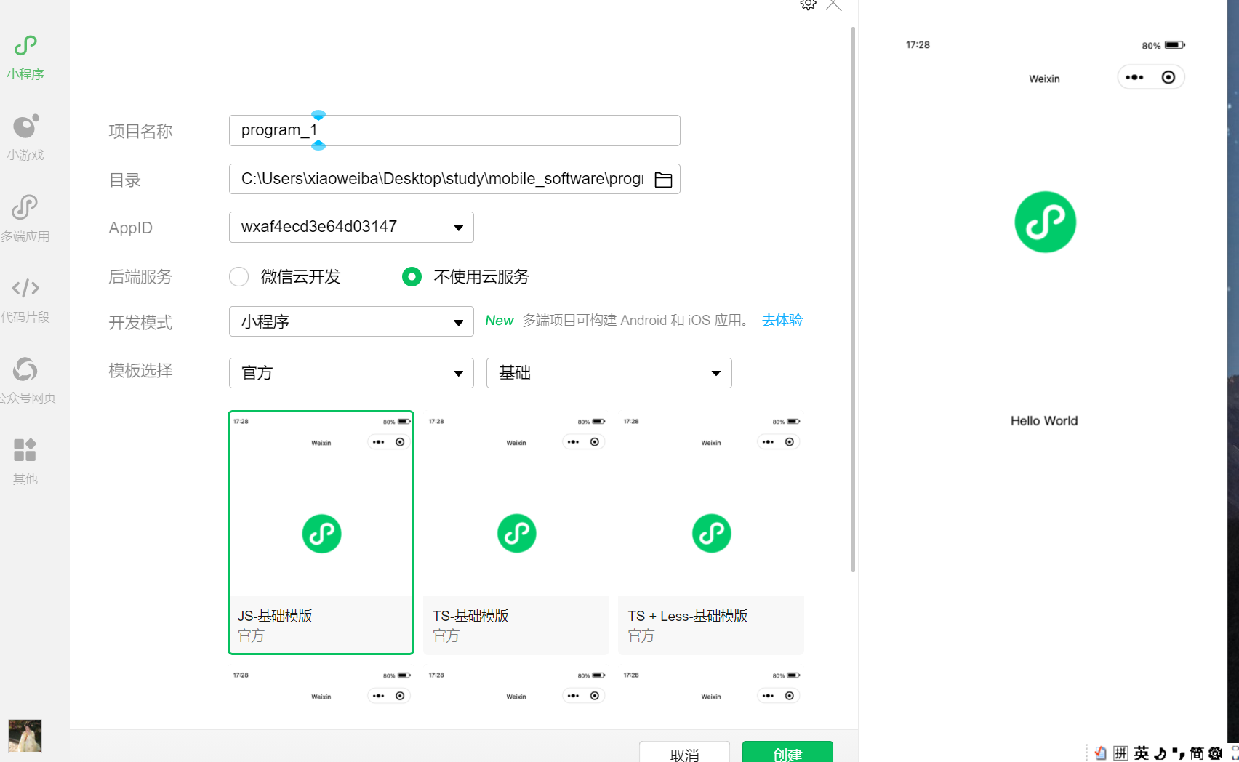Click the preview panel's circular close icon
This screenshot has height=762, width=1239.
point(1168,77)
